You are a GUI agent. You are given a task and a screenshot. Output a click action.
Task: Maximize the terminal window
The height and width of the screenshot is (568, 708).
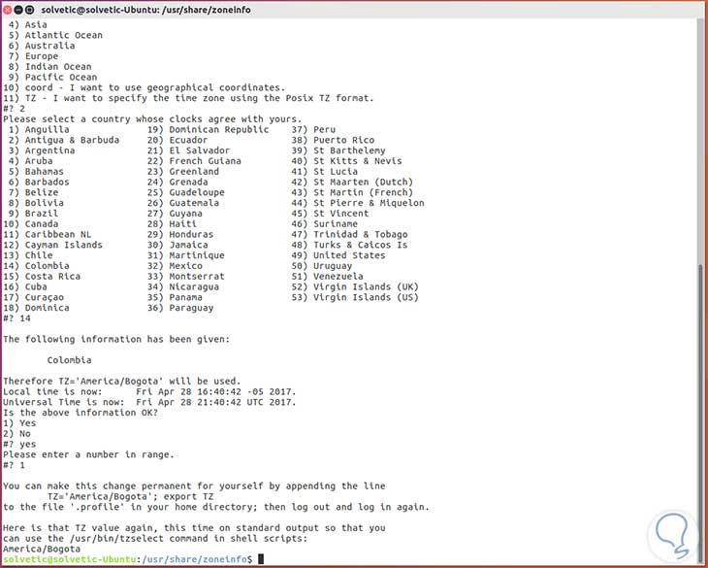tap(29, 10)
